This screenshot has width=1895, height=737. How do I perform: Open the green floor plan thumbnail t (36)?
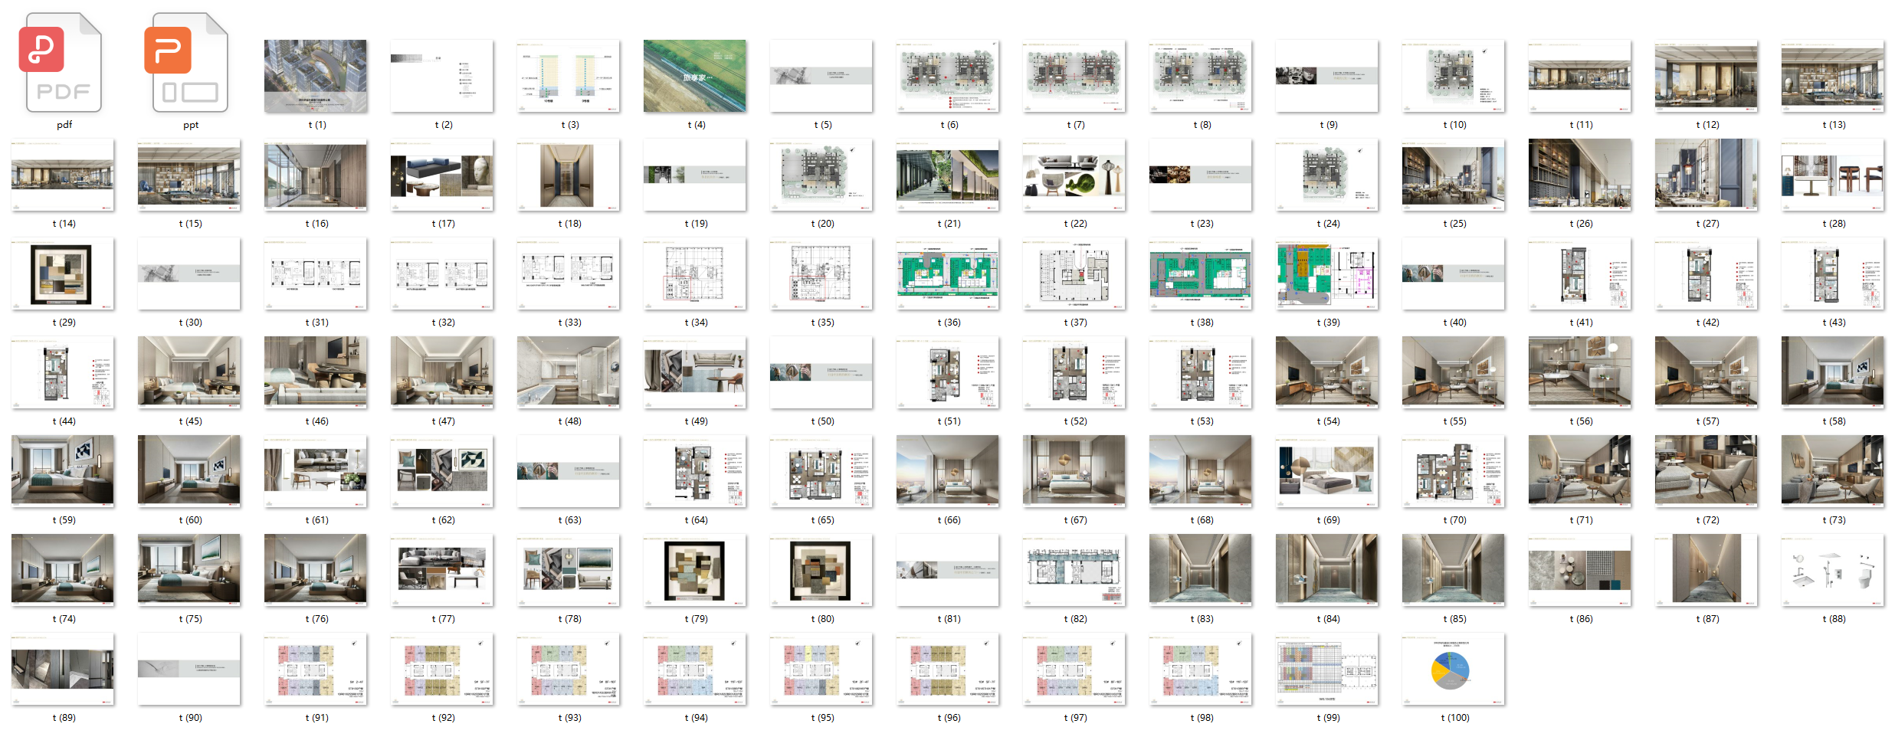tap(948, 274)
